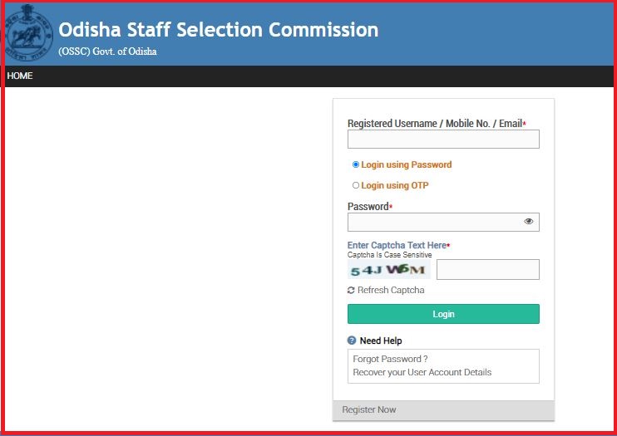Click the Odisha government emblem logo
This screenshot has width=617, height=436.
pos(29,33)
